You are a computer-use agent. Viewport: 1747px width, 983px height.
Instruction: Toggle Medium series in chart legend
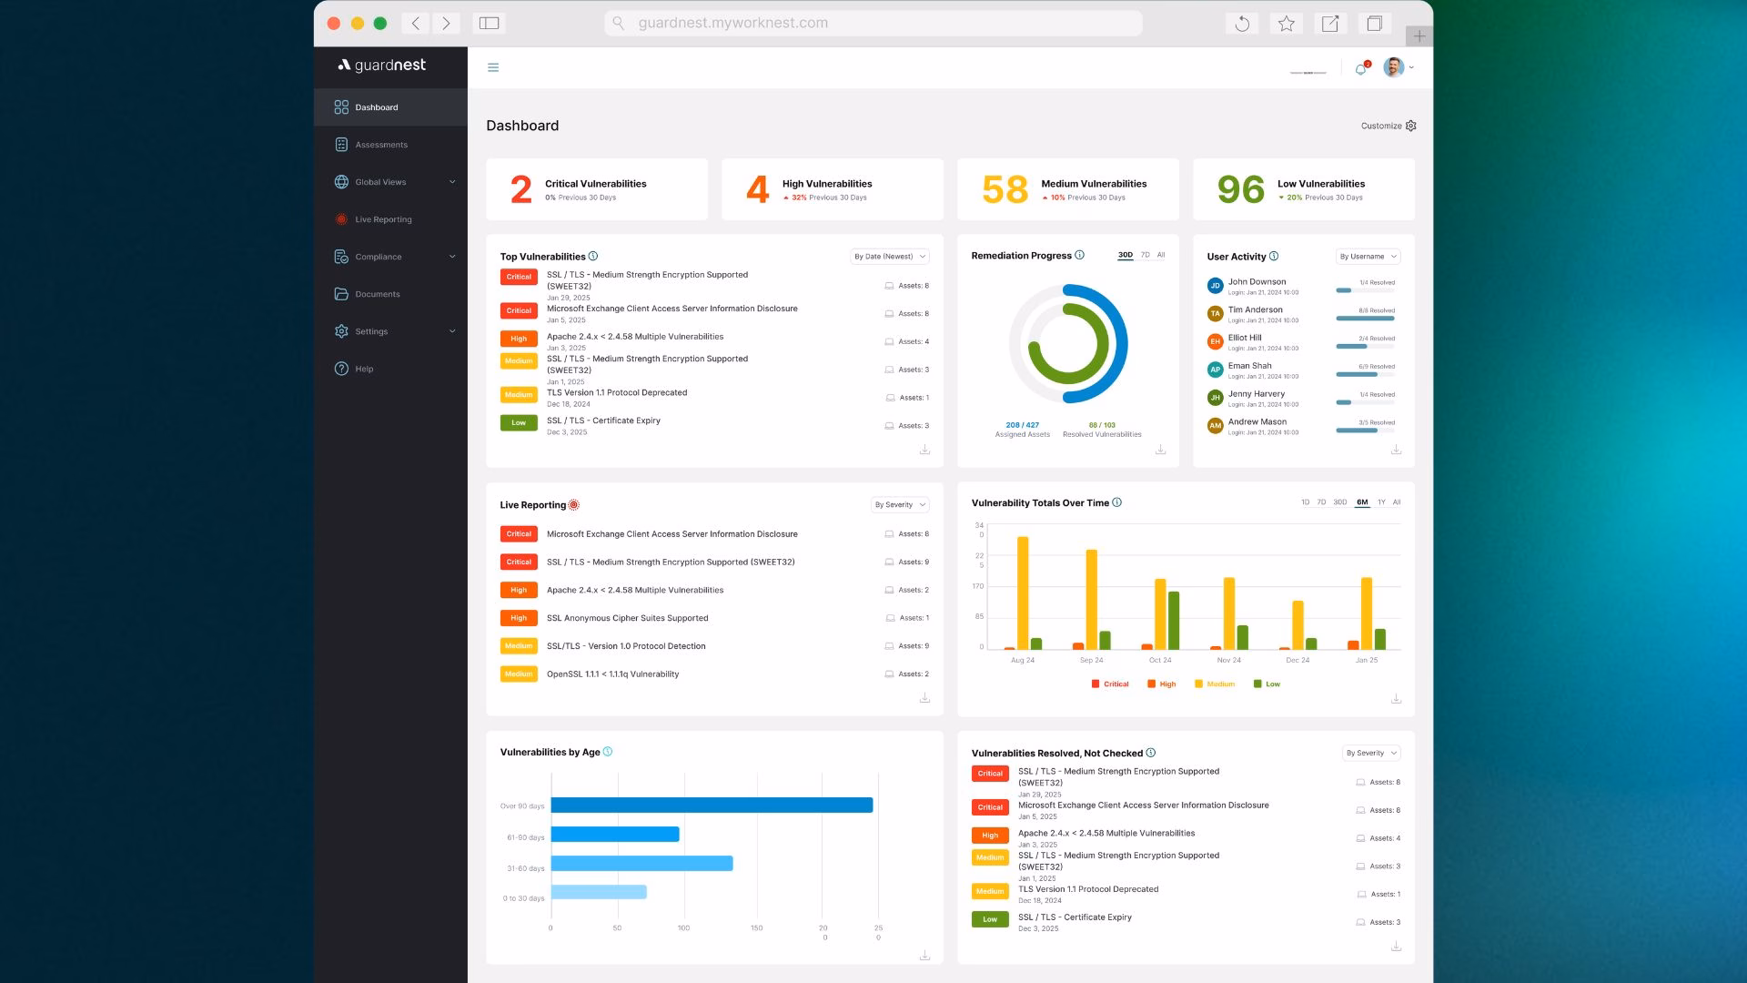tap(1215, 684)
